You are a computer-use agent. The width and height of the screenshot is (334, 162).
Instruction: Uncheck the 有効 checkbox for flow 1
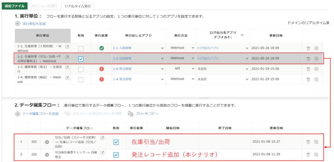116,142
